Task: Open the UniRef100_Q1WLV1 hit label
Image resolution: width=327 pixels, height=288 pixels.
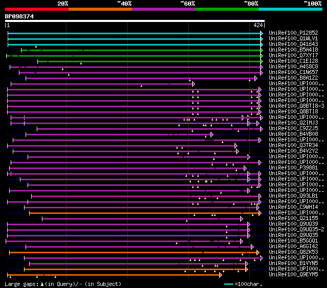Action: [x=293, y=38]
